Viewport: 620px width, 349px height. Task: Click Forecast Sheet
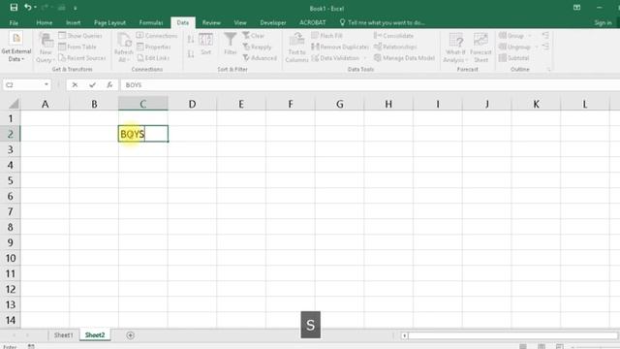[x=480, y=48]
